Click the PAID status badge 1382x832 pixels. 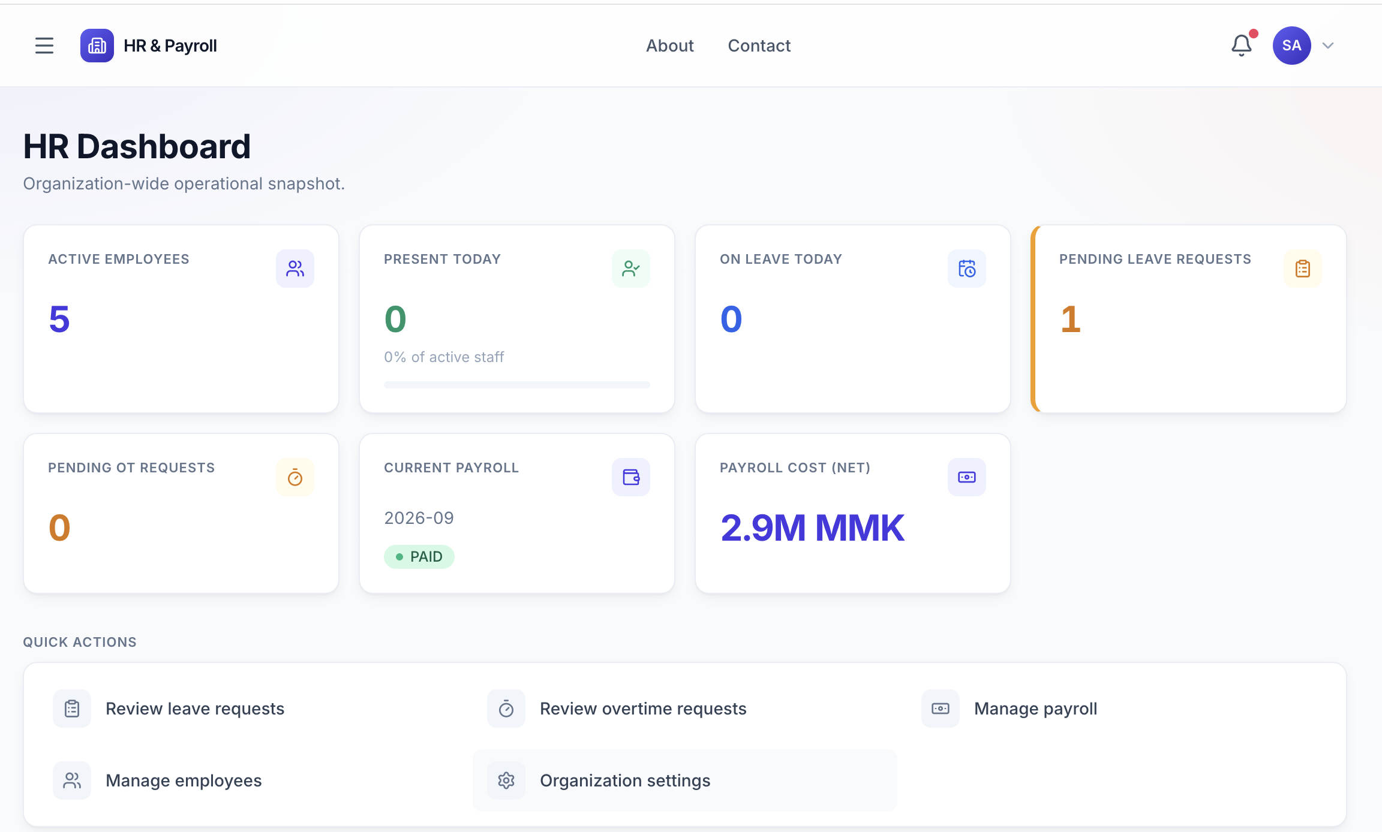coord(419,557)
